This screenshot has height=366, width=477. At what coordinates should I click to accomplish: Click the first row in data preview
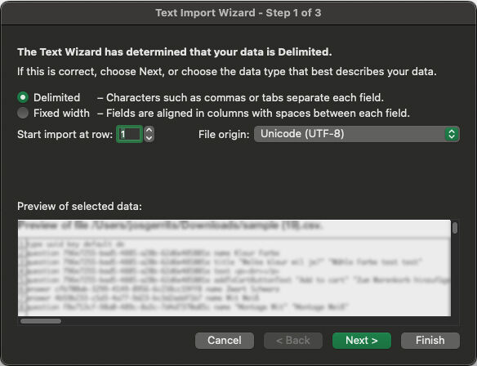tap(73, 244)
